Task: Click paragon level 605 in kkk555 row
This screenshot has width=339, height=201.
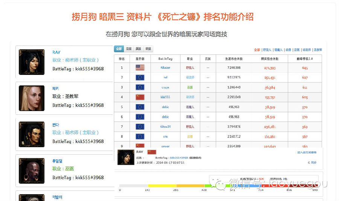Action: pyautogui.click(x=305, y=97)
